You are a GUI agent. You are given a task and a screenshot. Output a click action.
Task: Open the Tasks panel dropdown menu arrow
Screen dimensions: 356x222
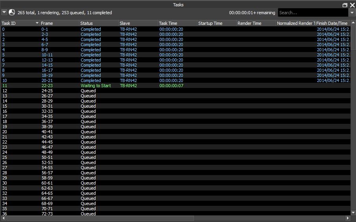4,13
